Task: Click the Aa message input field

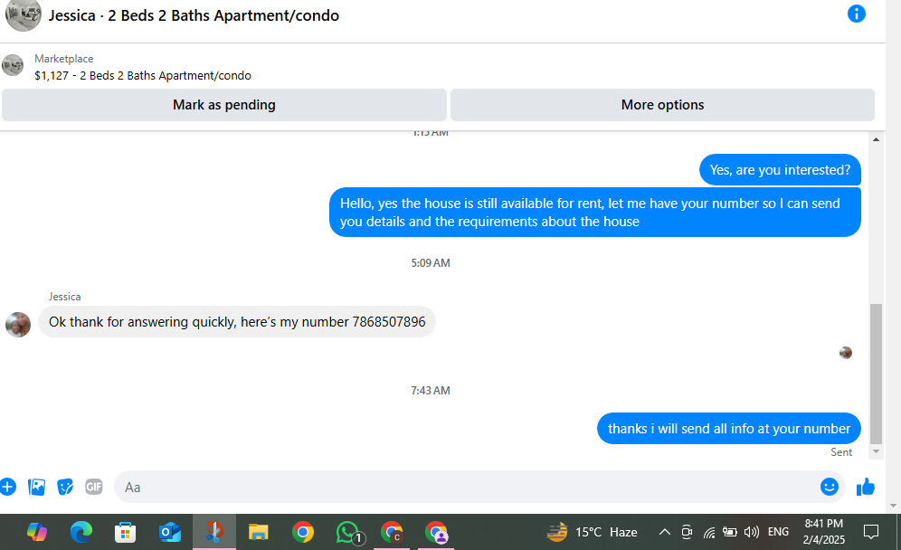Action: [467, 487]
